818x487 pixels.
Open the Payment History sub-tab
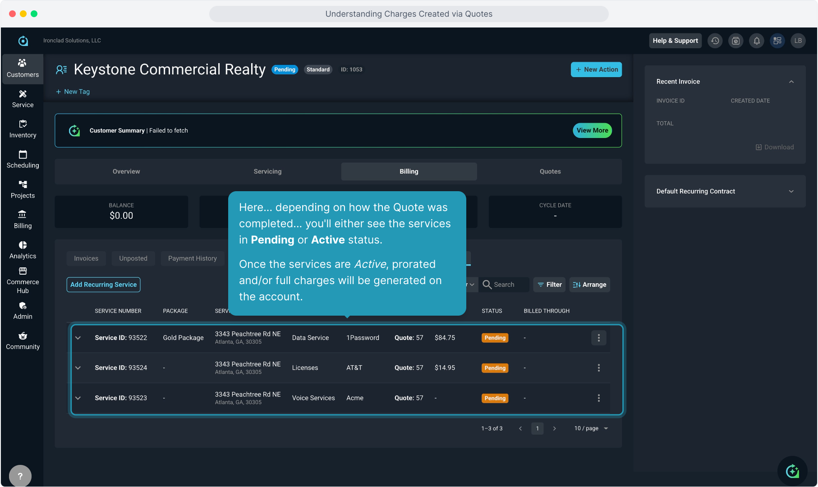click(193, 258)
